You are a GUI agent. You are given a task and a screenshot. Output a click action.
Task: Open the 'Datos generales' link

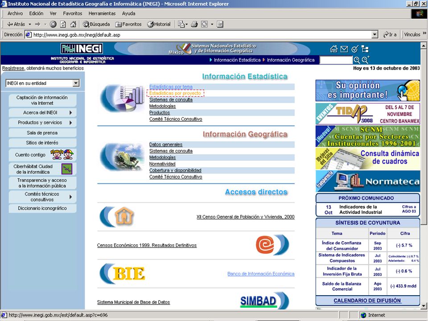pos(166,144)
